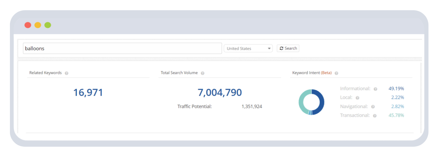The image size is (438, 157).
Task: Click the Transactional intent label
Action: 355,115
